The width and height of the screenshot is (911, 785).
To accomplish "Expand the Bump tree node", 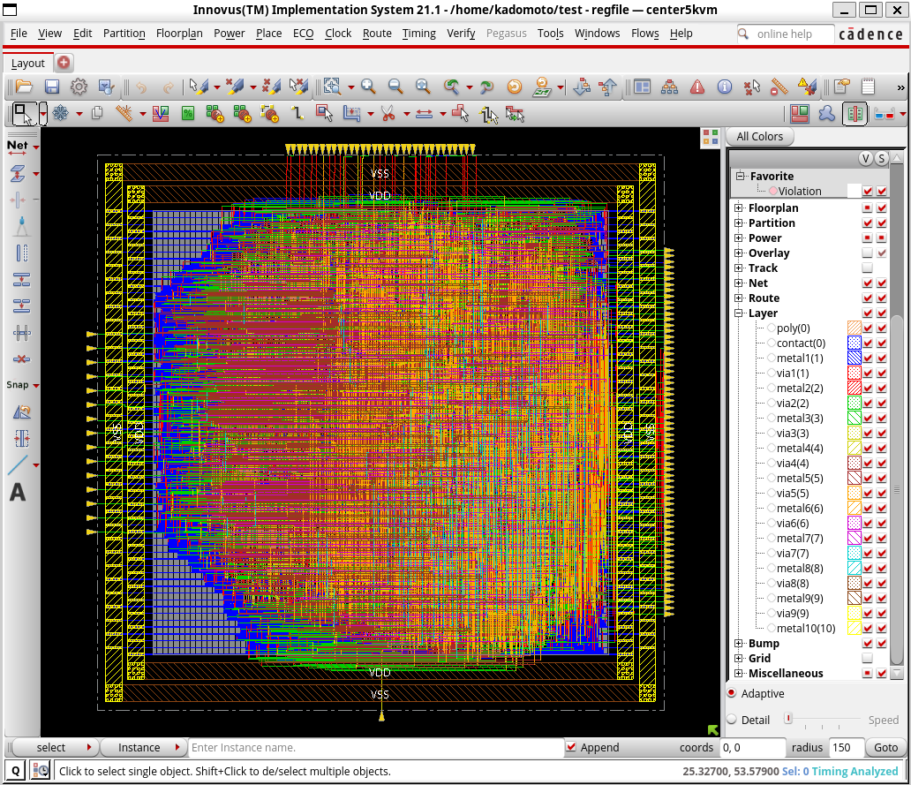I will 739,643.
